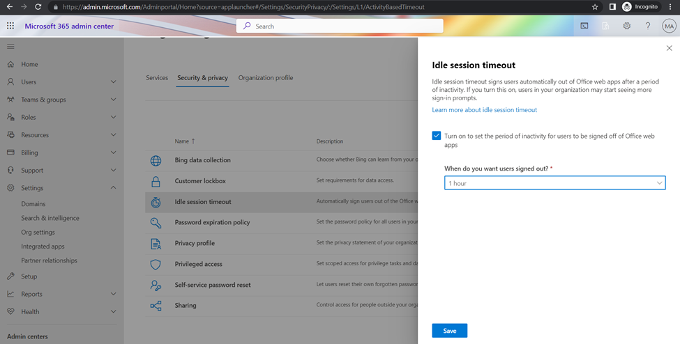680x344 pixels.
Task: Open the app launcher waffle icon
Action: tap(10, 26)
